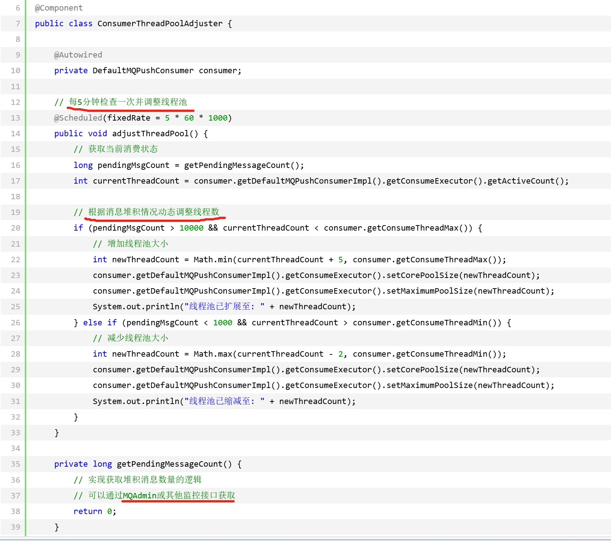The height and width of the screenshot is (541, 611).
Task: Click the return 0 statement
Action: coord(95,511)
